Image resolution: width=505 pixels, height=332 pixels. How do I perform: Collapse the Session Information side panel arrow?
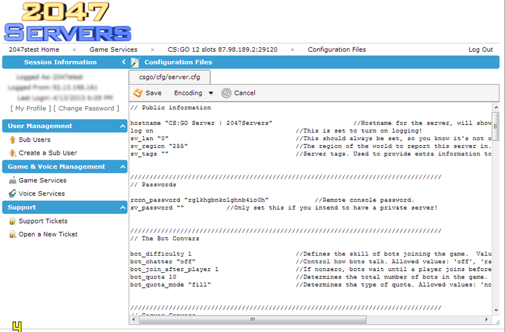(124, 62)
